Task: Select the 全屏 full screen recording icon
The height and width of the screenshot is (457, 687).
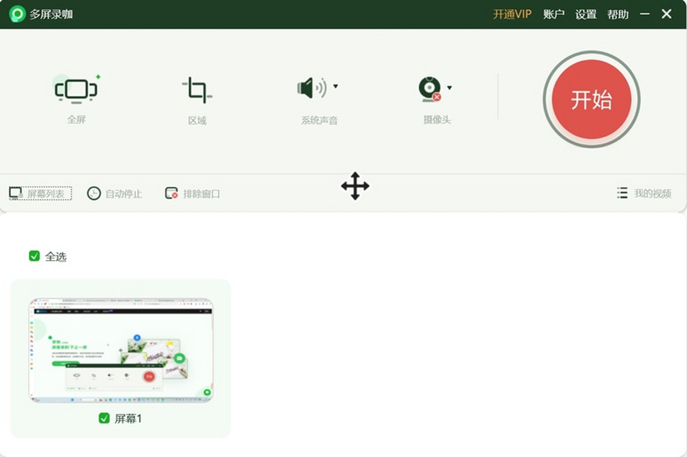Action: pos(76,90)
